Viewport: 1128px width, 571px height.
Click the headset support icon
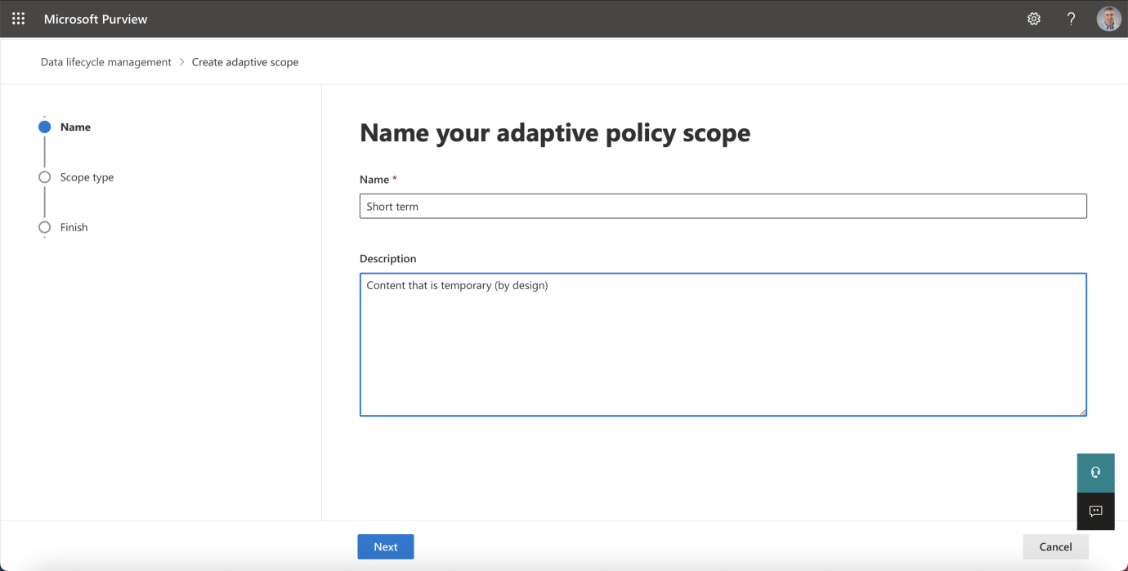tap(1095, 472)
